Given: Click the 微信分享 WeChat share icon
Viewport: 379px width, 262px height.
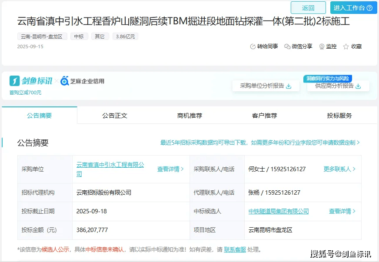Looking at the screenshot, I should pyautogui.click(x=287, y=46).
